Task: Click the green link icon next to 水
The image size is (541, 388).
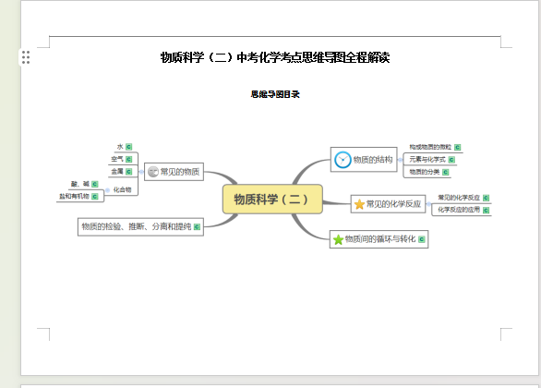Action: tap(128, 147)
